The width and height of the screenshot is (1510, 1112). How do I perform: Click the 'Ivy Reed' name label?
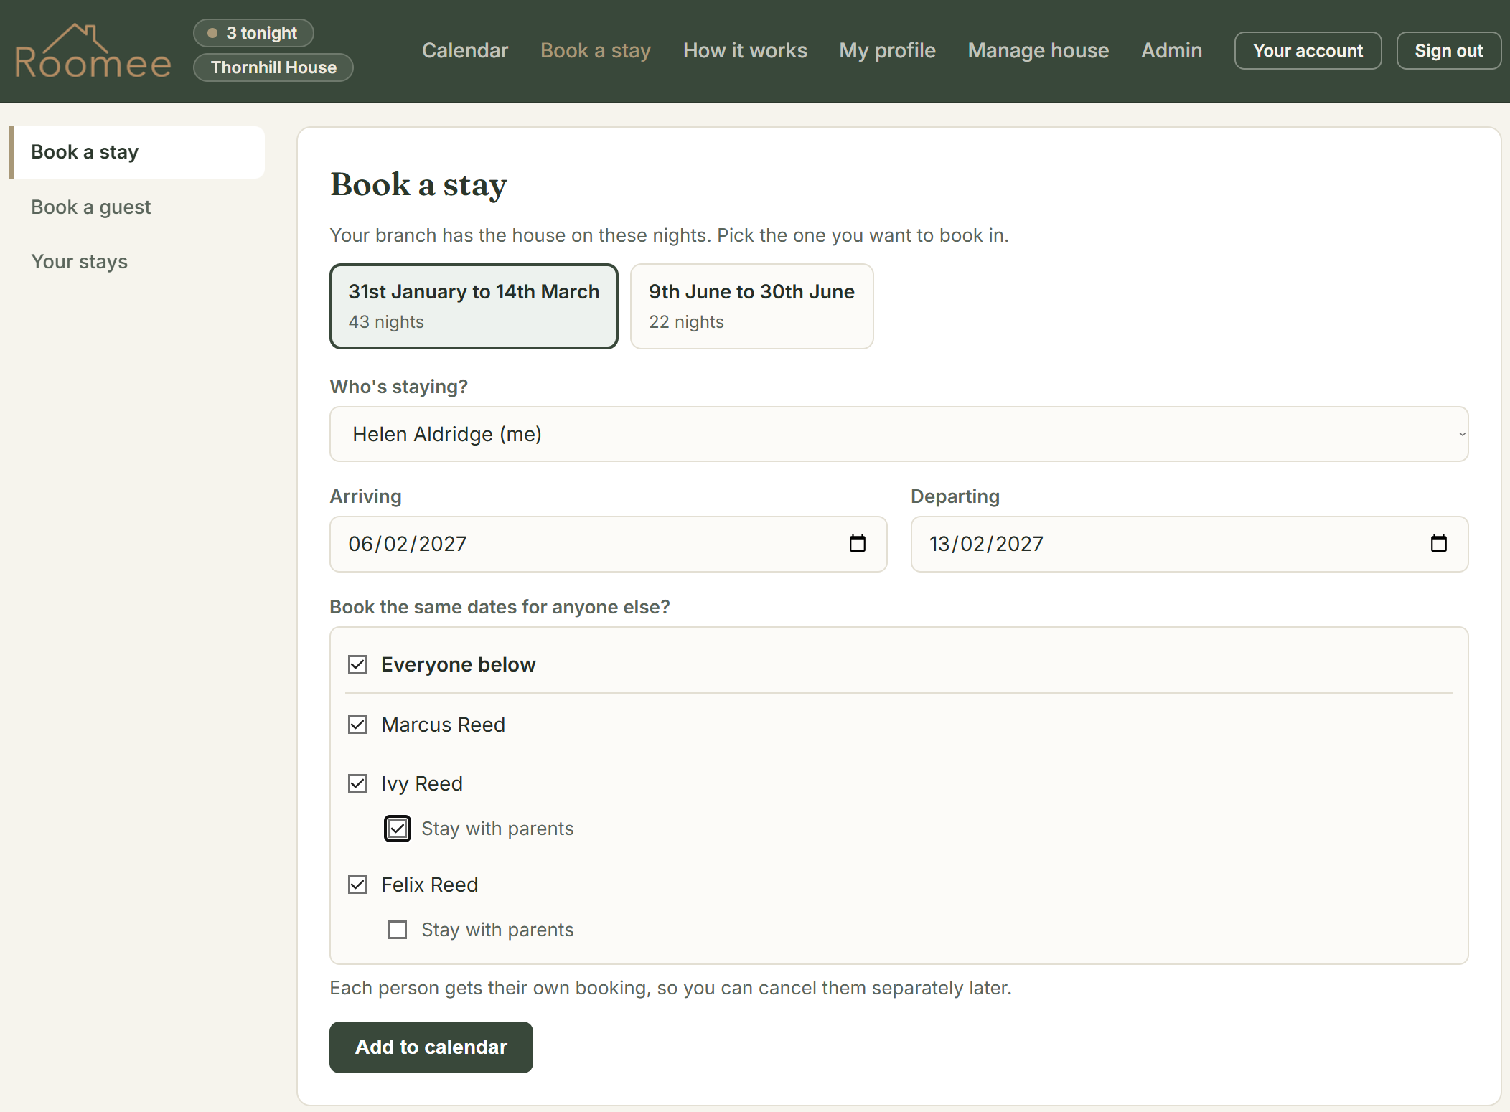point(422,783)
